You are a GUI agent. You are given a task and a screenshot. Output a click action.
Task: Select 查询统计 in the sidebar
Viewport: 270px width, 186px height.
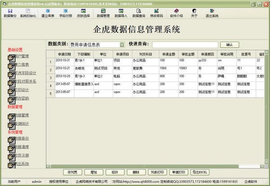pos(19,123)
